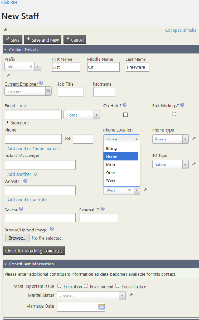Open help icon next to Bulk Mailings
This screenshot has height=320, width=199.
point(182,105)
